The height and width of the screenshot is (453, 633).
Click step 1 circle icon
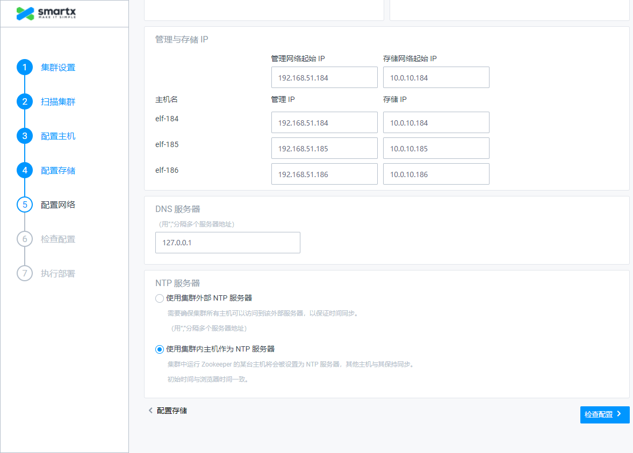pyautogui.click(x=25, y=68)
